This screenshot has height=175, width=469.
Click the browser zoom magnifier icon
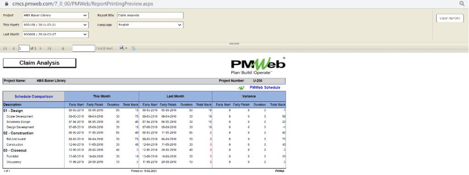click(462, 3)
